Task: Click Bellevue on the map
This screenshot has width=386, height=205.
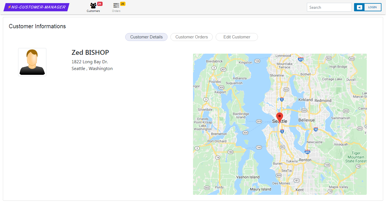Action: pyautogui.click(x=307, y=120)
